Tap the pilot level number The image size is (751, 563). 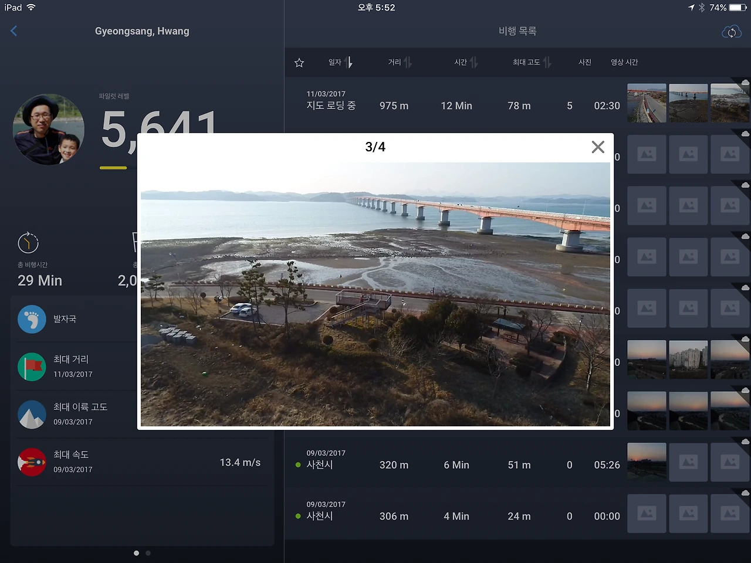pos(160,130)
